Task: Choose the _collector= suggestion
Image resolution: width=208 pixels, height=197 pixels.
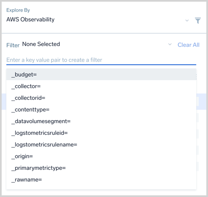Action: click(x=101, y=86)
